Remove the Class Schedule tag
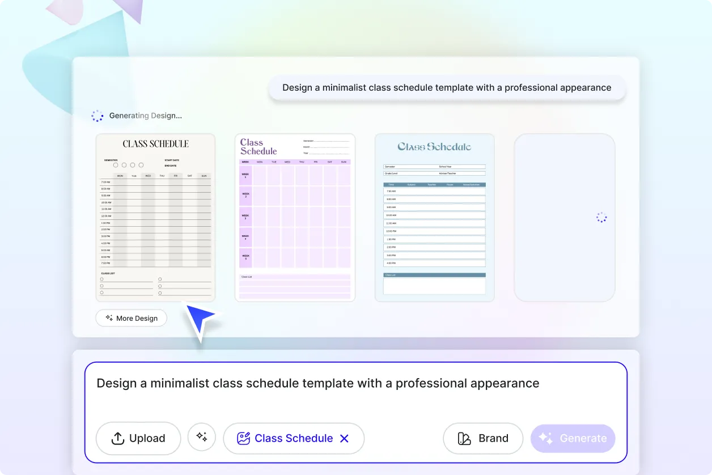This screenshot has width=712, height=475. [x=344, y=438]
